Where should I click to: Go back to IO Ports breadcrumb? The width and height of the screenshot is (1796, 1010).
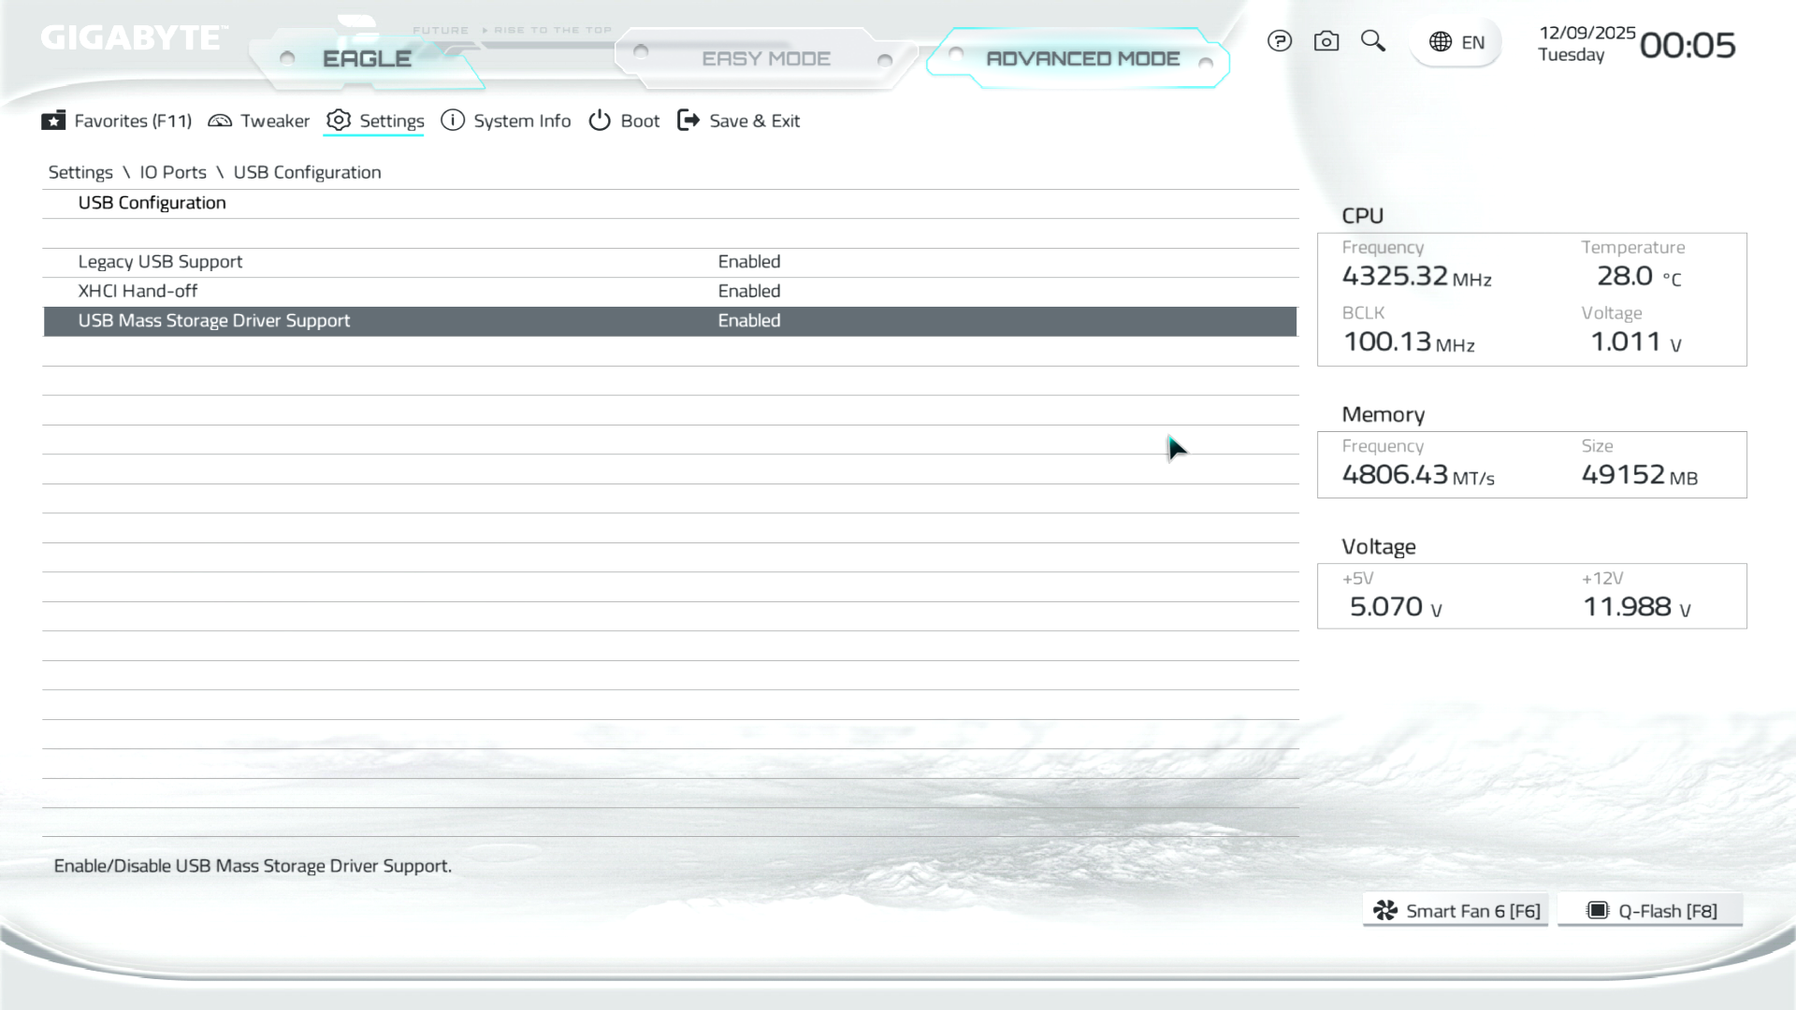[x=173, y=172]
